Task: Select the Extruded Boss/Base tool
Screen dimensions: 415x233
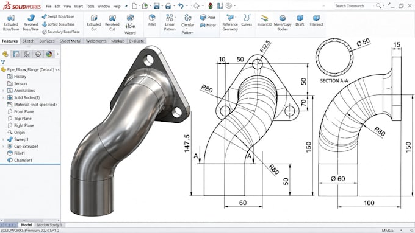Action: tap(11, 23)
